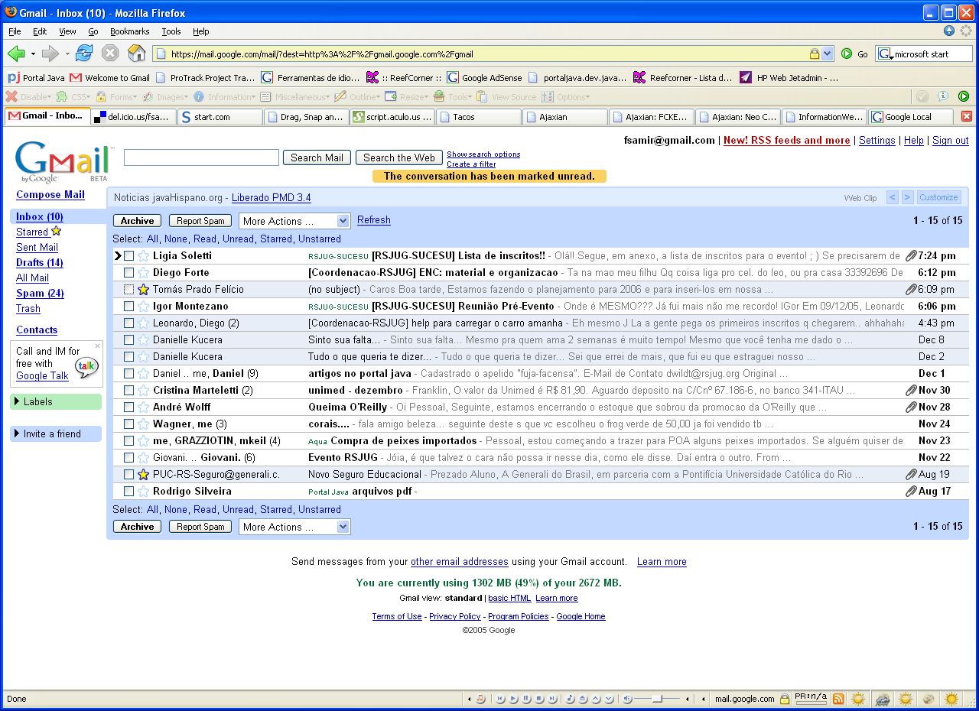Star the Ligia Soletti message
Screen dimensions: 979x711
coord(143,256)
